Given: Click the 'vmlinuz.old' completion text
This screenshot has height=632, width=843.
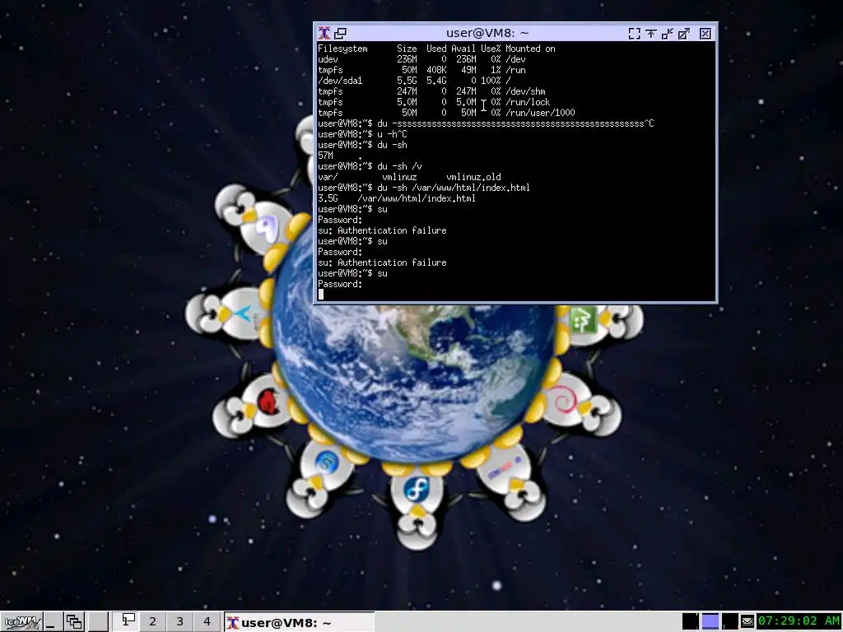Looking at the screenshot, I should pos(473,177).
